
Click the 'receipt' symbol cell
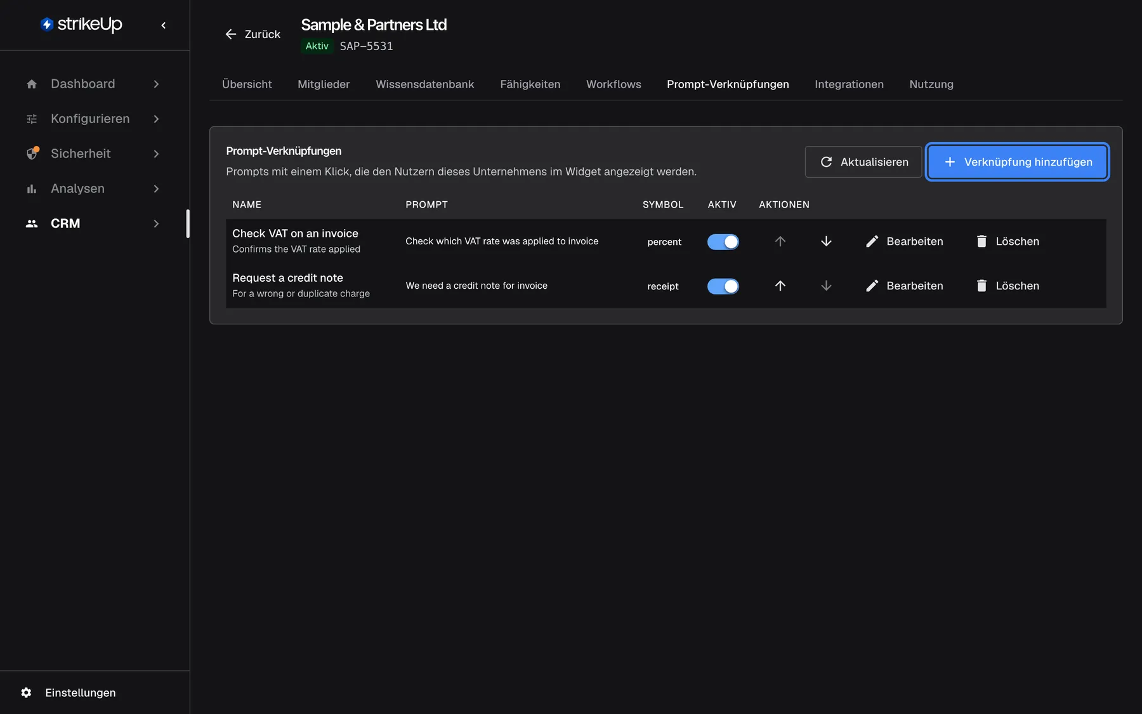[x=663, y=286]
